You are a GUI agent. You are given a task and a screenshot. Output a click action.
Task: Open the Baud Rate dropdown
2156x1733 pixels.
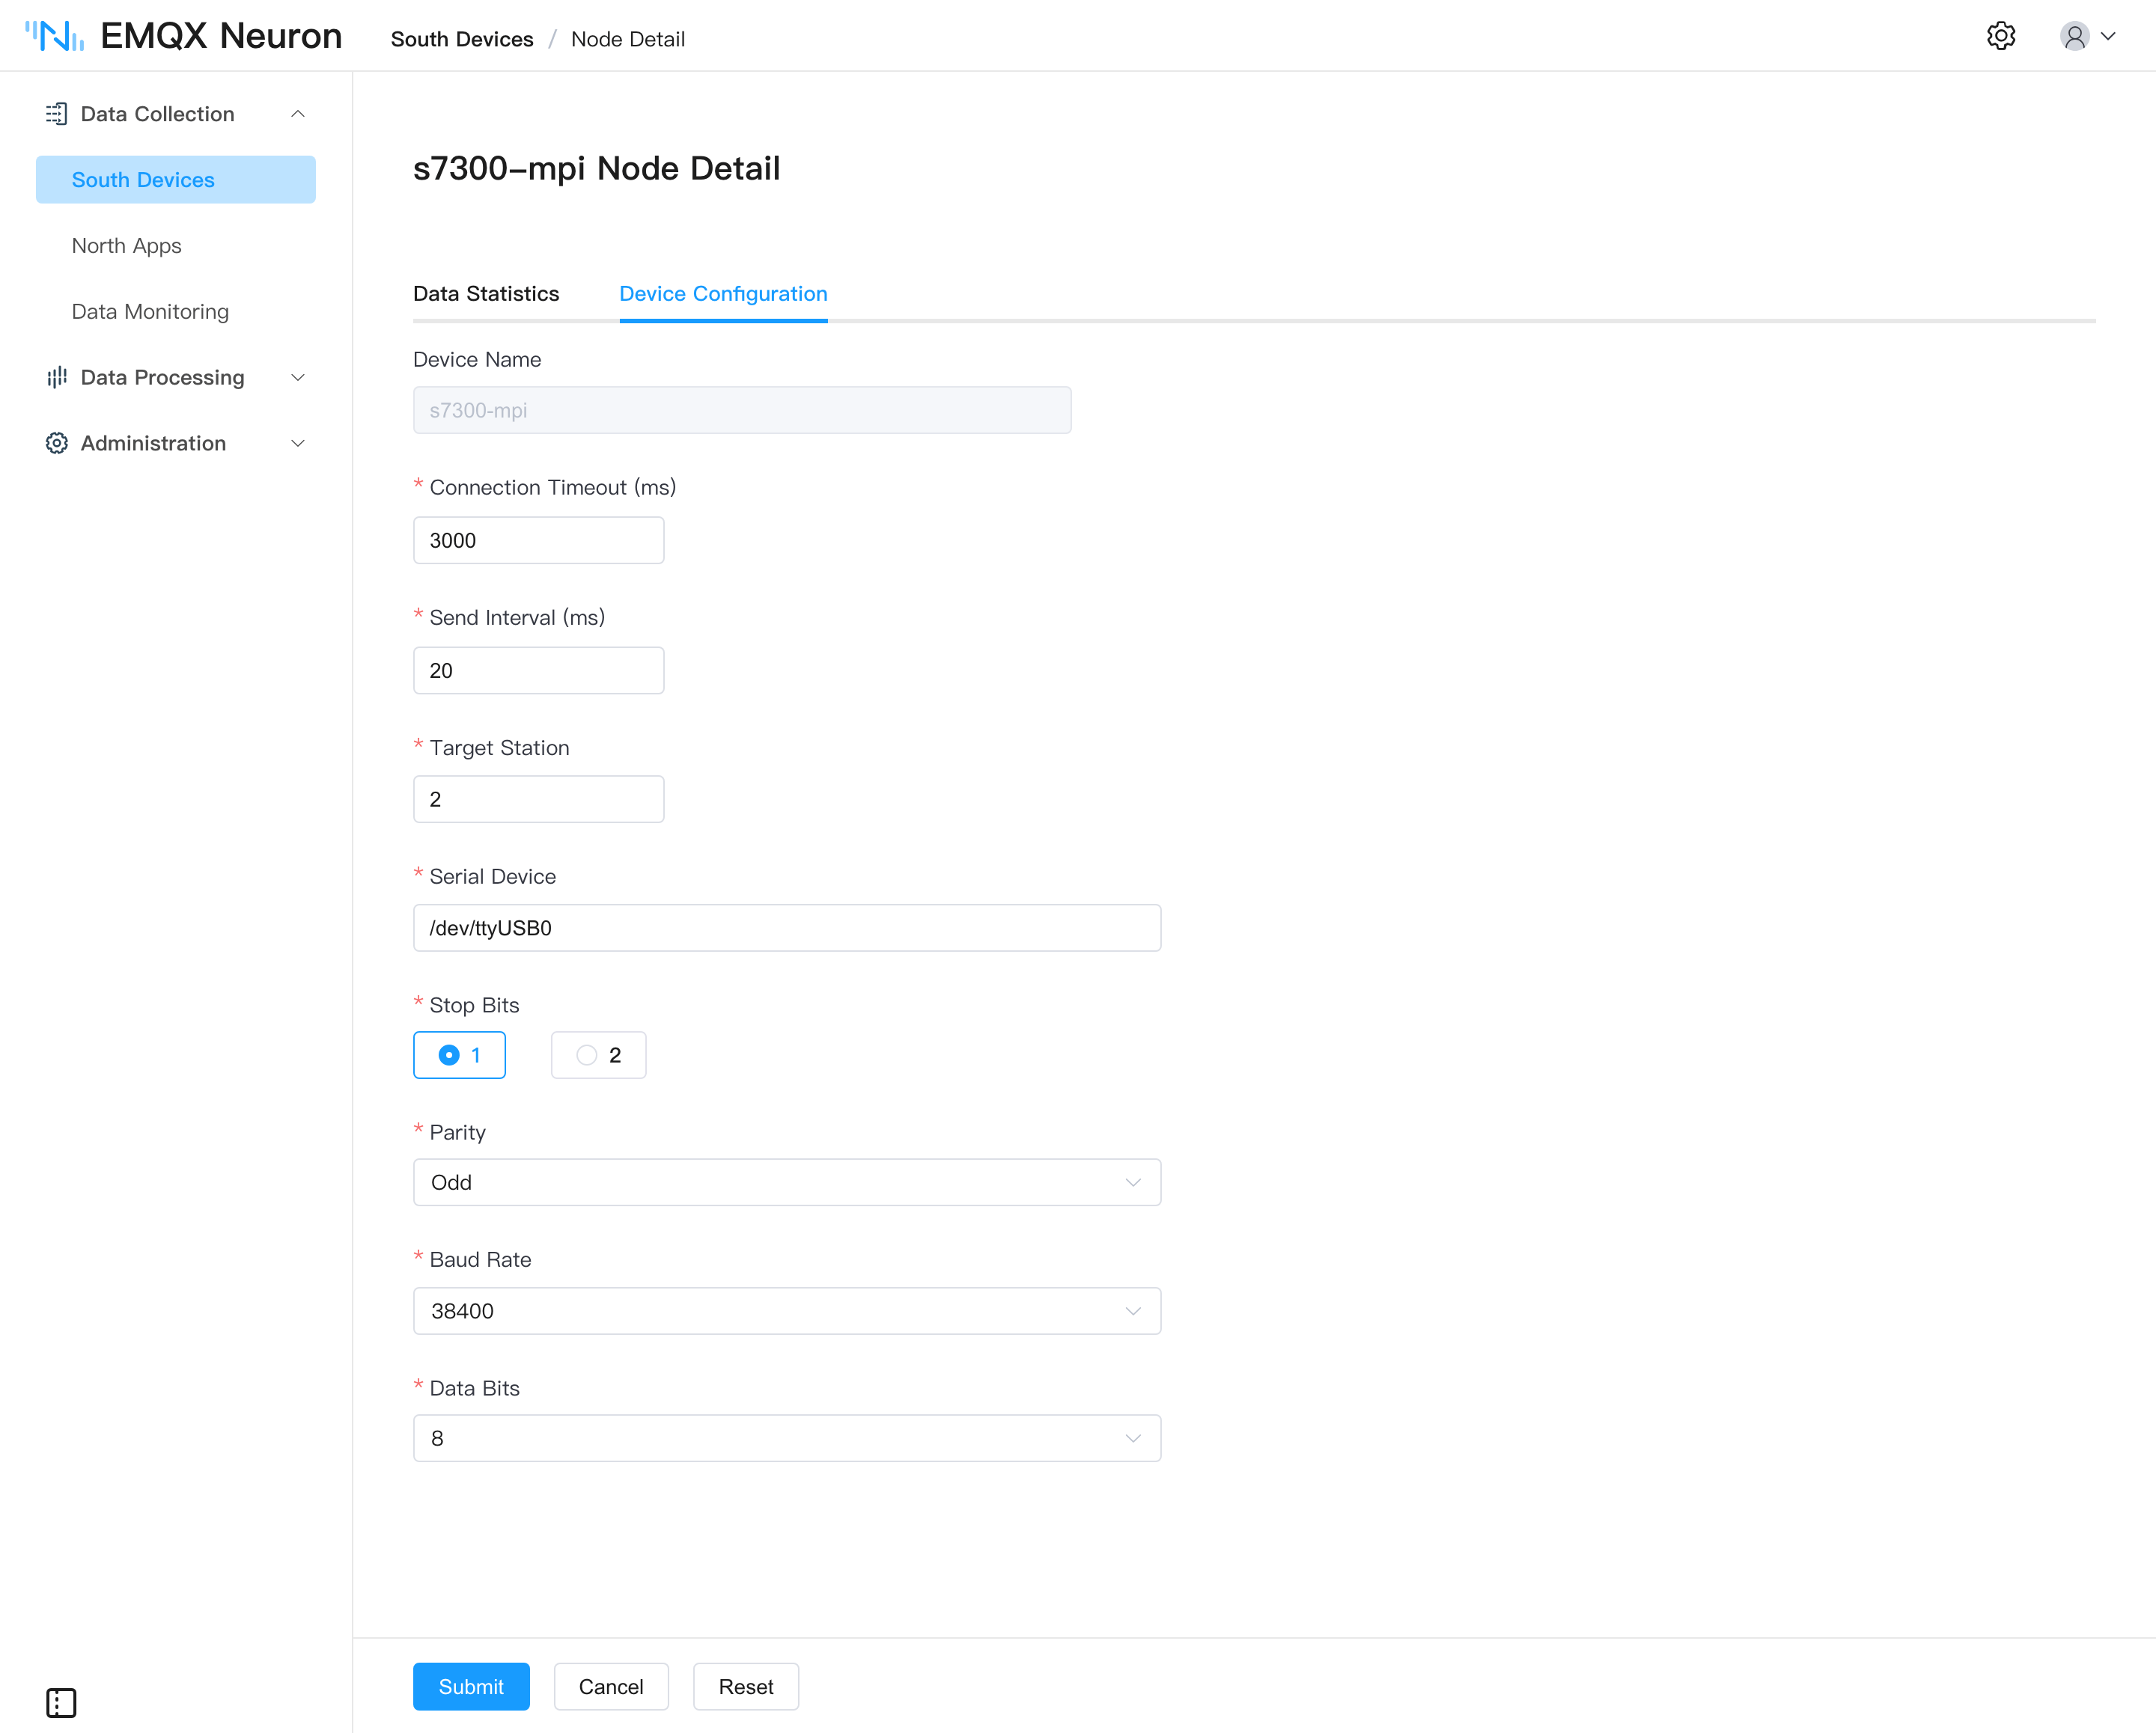coord(787,1310)
